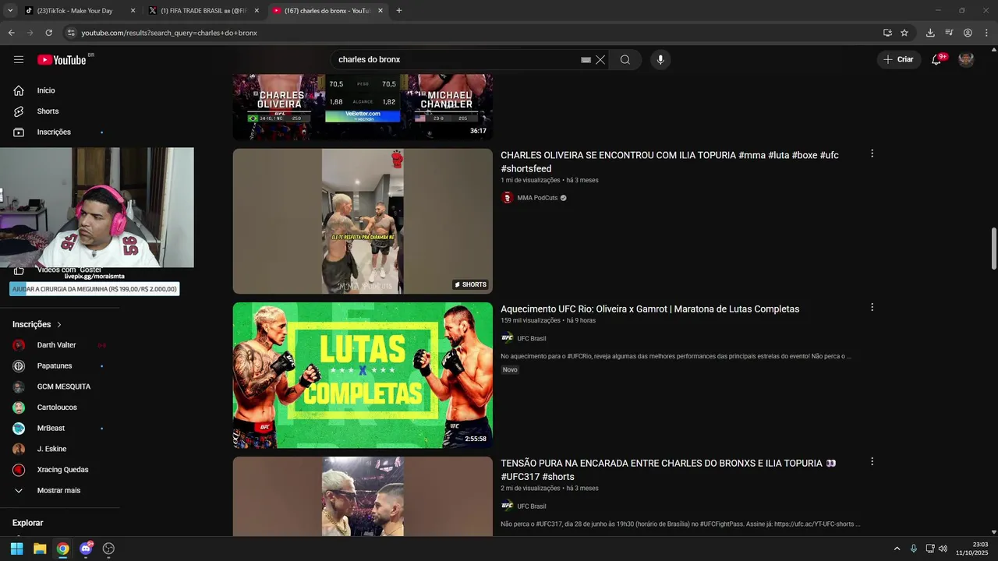Click the page vertical scrollbar thumb
This screenshot has height=561, width=998.
tap(993, 249)
